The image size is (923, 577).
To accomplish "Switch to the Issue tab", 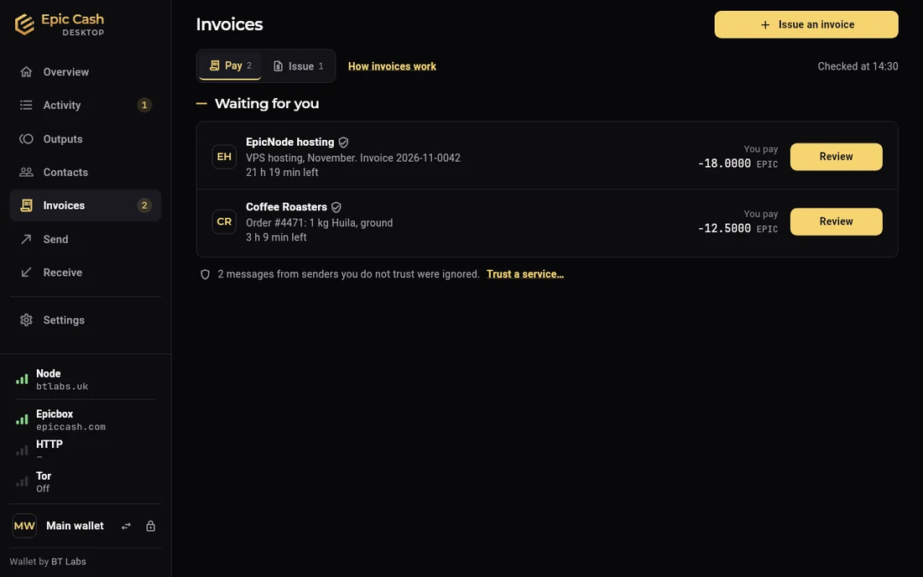I will (x=299, y=66).
